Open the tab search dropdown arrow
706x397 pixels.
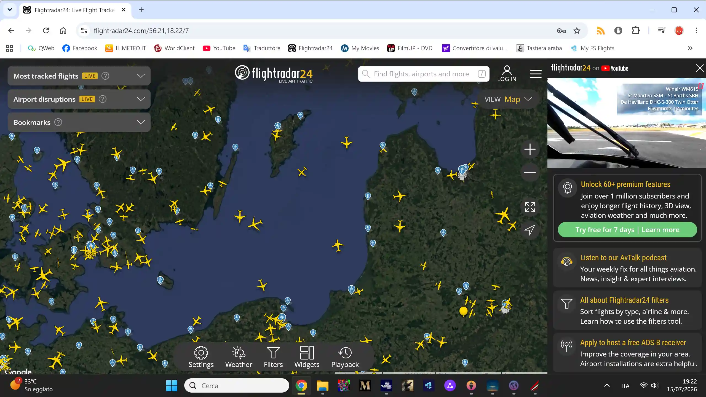coord(10,10)
